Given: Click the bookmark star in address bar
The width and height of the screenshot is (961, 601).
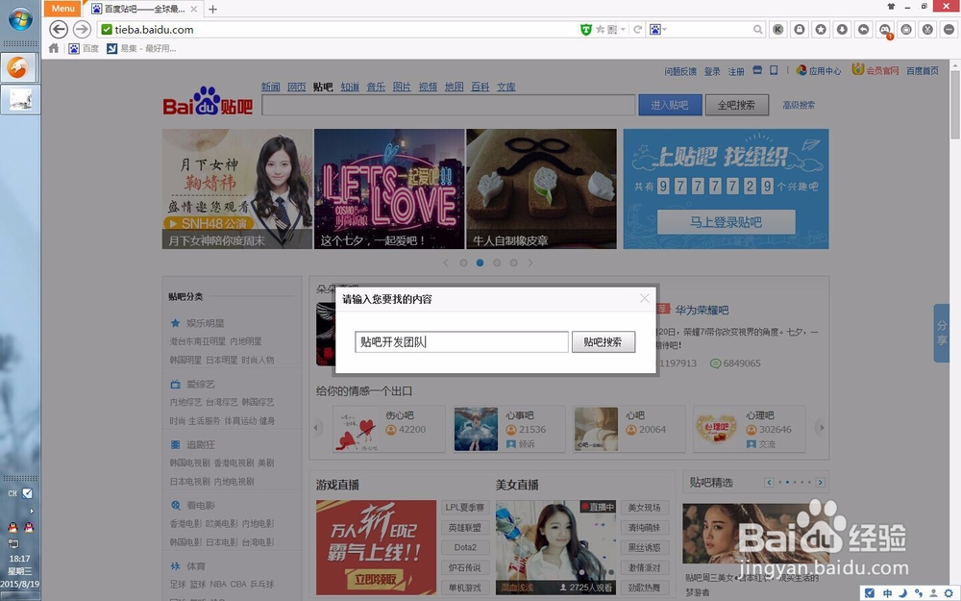Looking at the screenshot, I should (x=600, y=30).
